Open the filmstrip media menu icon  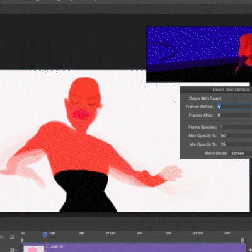click(13, 250)
